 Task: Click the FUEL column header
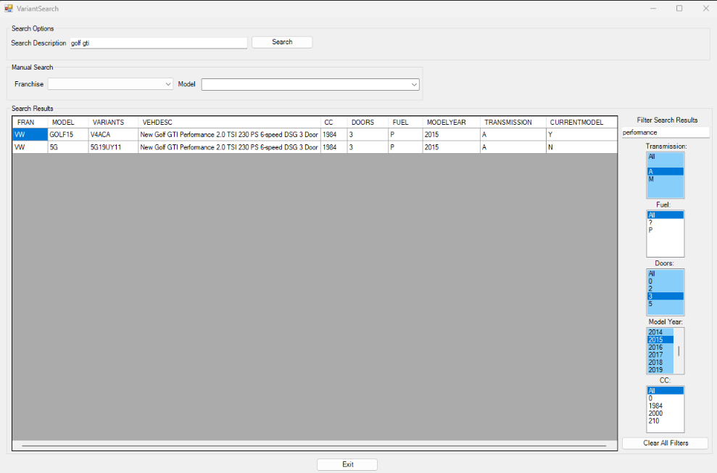[405, 123]
